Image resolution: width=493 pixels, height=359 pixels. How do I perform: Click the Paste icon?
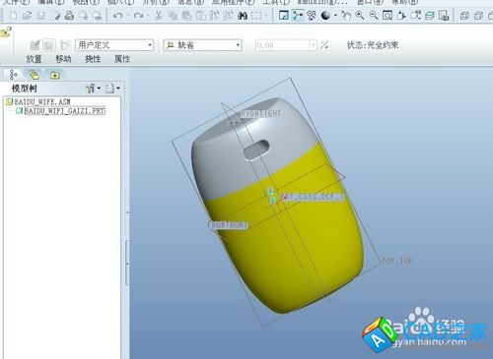pyautogui.click(x=186, y=16)
